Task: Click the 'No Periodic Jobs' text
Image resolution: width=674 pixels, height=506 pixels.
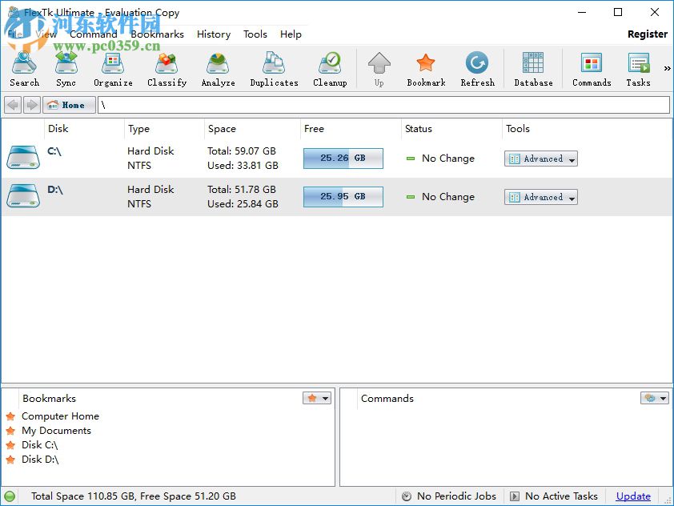Action: coord(456,496)
